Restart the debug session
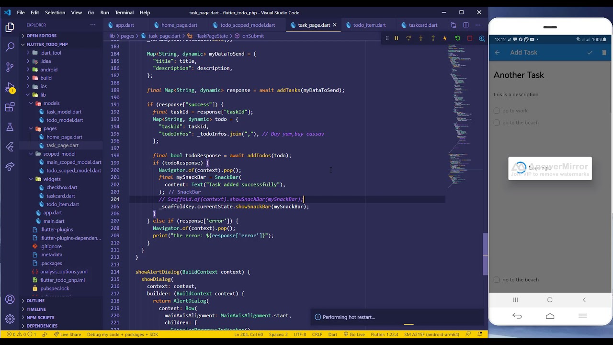Image resolution: width=613 pixels, height=345 pixels. point(457,38)
